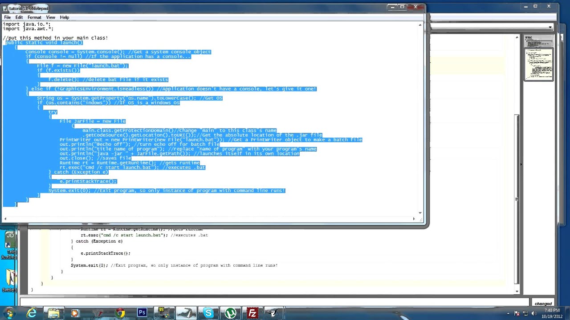Image resolution: width=570 pixels, height=320 pixels.
Task: Open the Edit menu in Notepad
Action: click(19, 17)
